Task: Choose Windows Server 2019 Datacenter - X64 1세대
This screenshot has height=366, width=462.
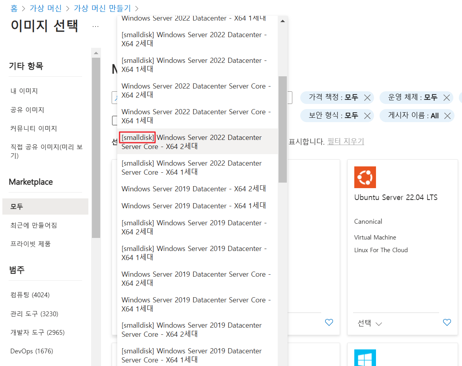Action: (197, 206)
